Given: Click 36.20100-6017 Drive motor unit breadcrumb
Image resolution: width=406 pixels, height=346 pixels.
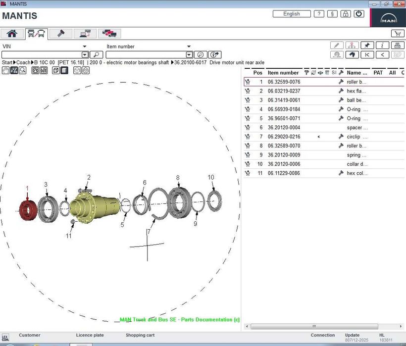Looking at the screenshot, I should [x=219, y=63].
